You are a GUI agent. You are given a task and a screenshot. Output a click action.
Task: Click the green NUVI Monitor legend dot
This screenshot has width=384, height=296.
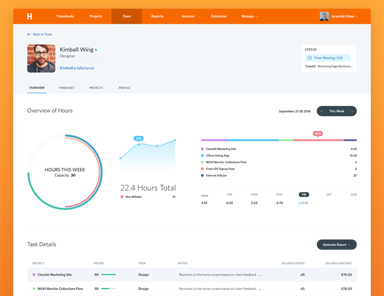[202, 162]
